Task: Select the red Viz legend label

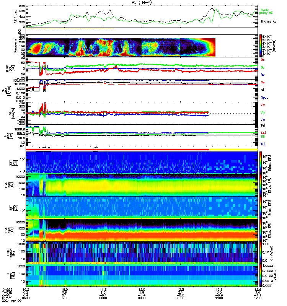Action: click(263, 105)
